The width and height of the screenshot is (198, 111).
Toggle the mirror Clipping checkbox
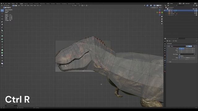click(179, 56)
